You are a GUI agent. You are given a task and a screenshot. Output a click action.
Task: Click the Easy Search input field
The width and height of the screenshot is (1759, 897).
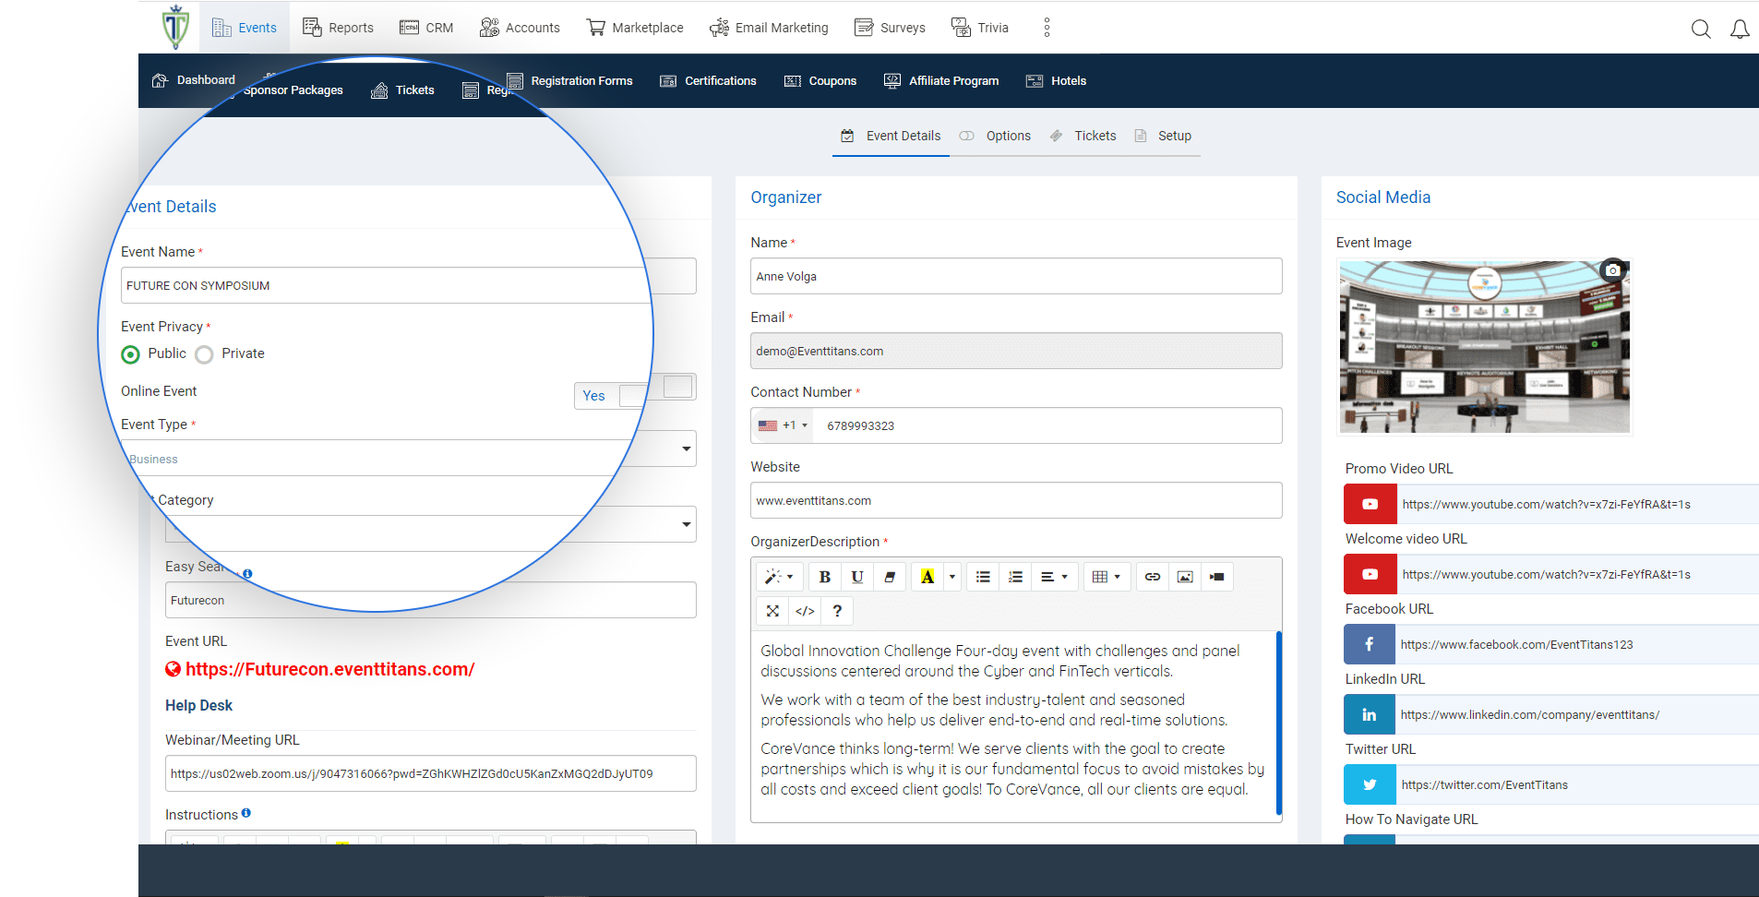(430, 600)
